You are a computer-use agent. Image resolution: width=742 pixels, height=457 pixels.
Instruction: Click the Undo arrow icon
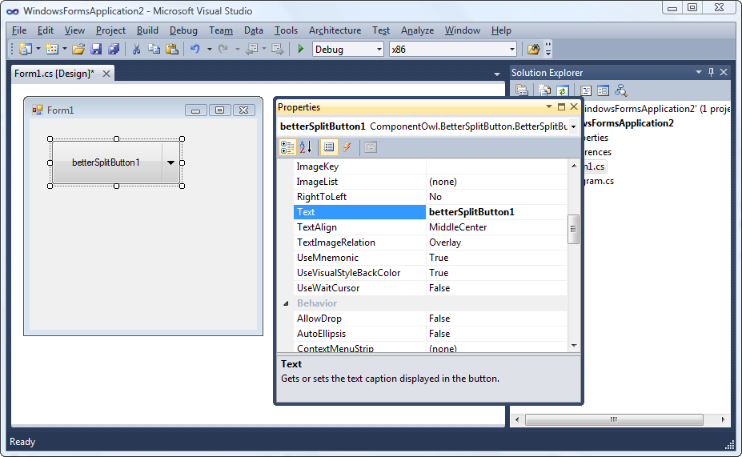tap(195, 50)
